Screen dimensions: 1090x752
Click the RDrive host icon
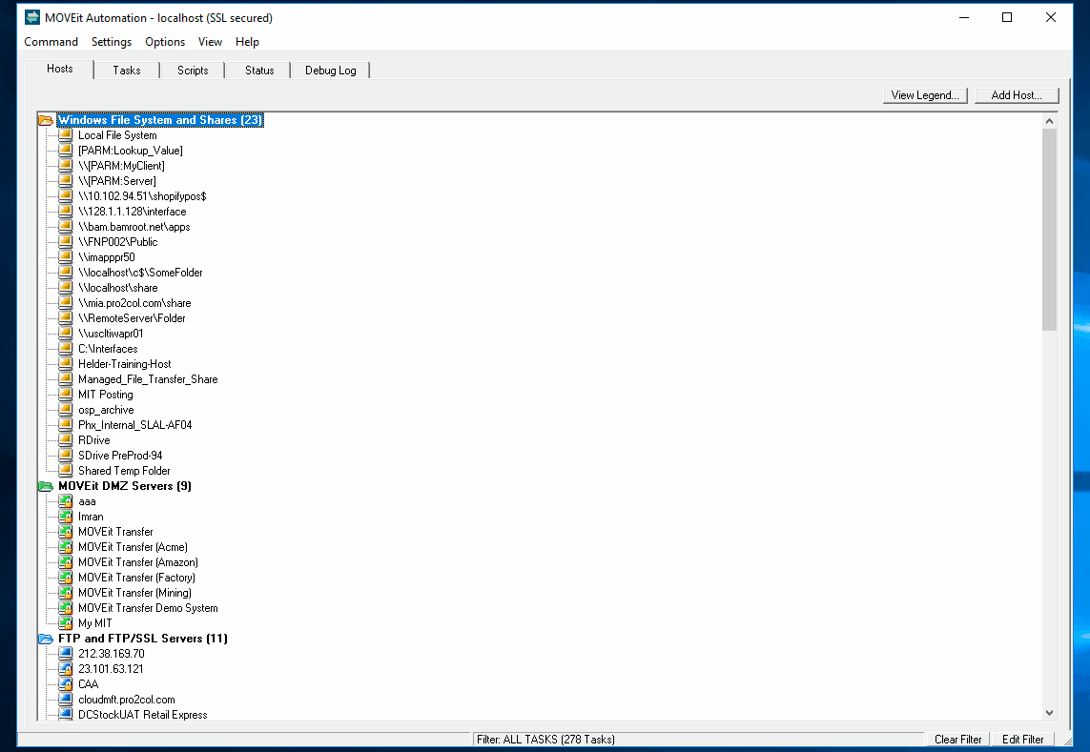[66, 440]
